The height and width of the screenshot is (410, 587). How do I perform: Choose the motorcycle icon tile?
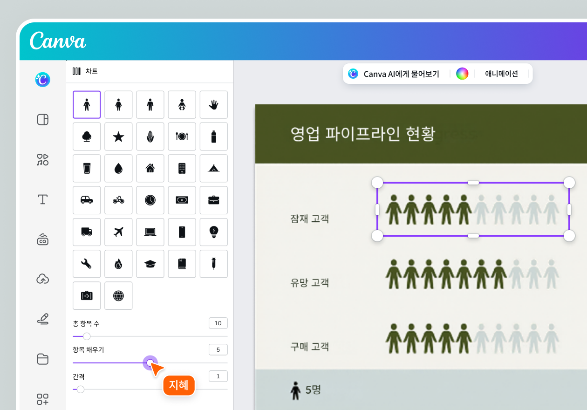118,200
